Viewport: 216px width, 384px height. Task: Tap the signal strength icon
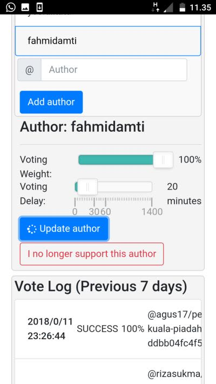point(168,8)
